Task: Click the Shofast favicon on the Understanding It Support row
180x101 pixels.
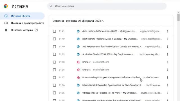Action: click(x=78, y=77)
